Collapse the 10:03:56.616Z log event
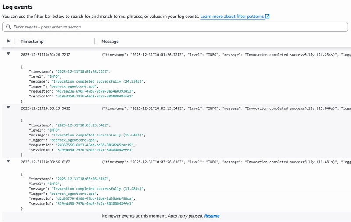The height and width of the screenshot is (222, 351). 8,161
